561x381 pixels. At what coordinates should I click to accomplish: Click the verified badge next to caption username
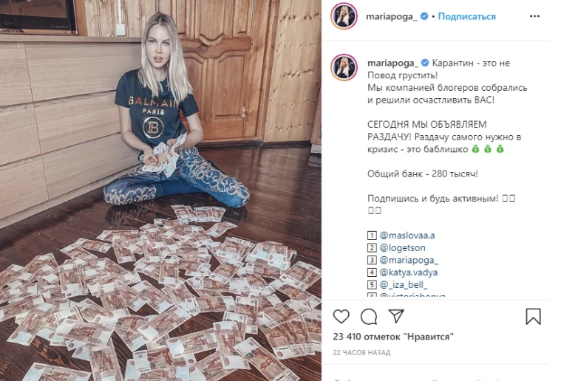(425, 63)
